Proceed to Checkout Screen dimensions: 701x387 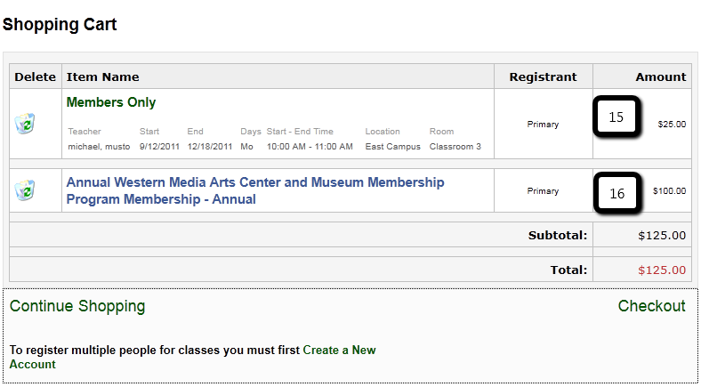(x=651, y=306)
